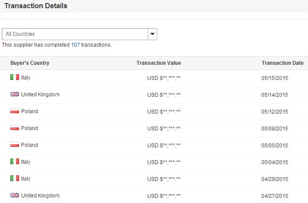Select the Transaction Date column header
This screenshot has width=308, height=203.
coord(283,63)
